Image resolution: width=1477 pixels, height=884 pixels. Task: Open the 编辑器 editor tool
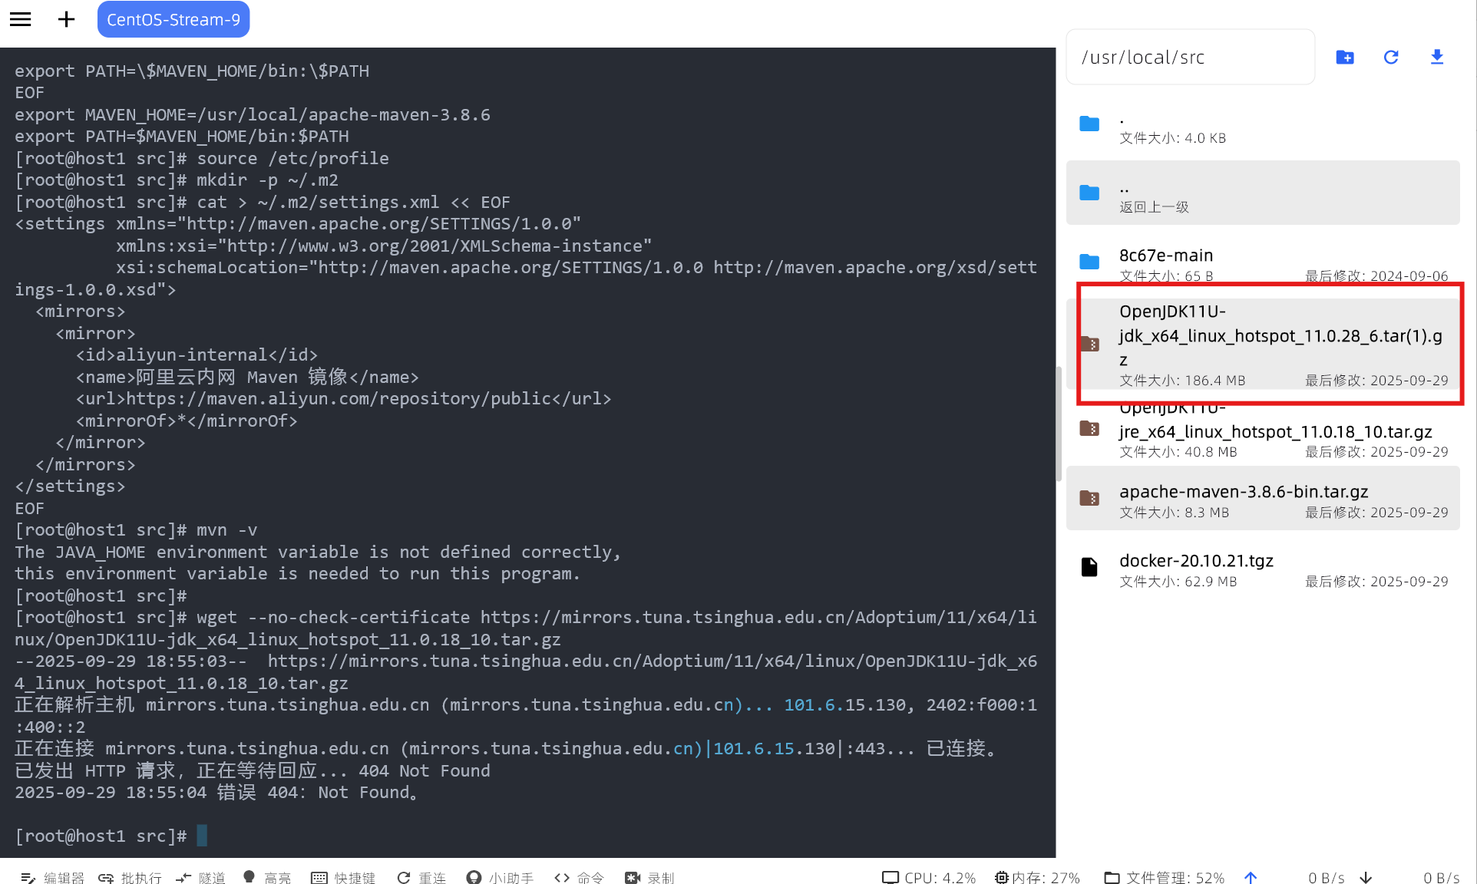(52, 877)
